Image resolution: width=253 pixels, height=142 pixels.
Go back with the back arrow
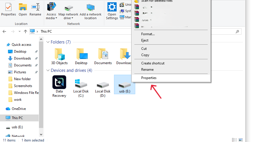(4, 31)
